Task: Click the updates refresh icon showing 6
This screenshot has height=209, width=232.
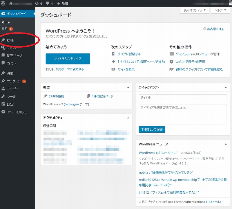Action: click(37, 3)
